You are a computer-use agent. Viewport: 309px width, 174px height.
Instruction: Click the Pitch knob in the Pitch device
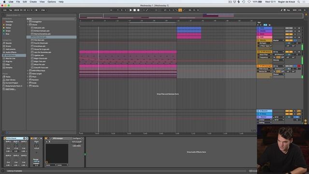coord(37,145)
